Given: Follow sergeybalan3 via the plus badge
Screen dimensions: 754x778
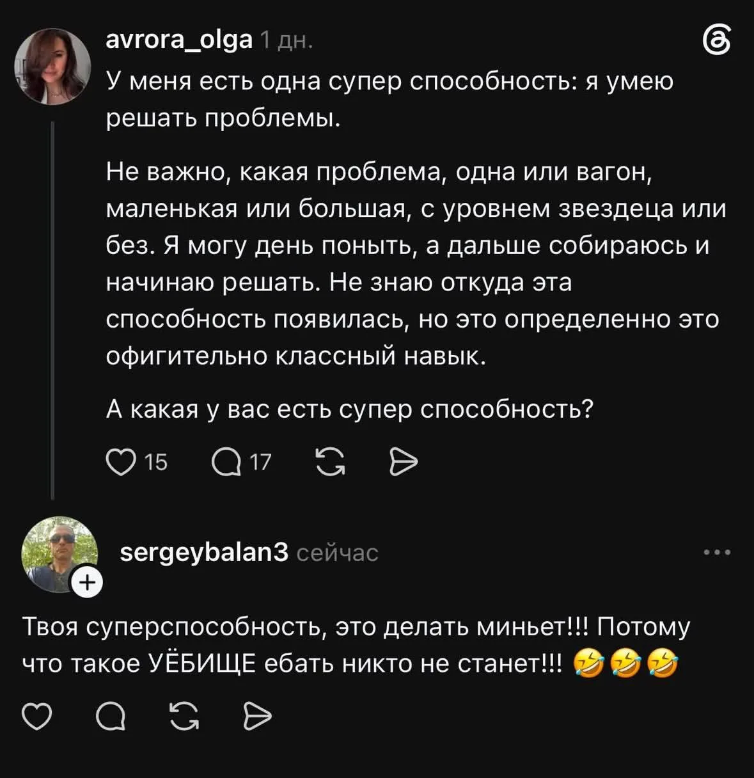Looking at the screenshot, I should pos(86,582).
